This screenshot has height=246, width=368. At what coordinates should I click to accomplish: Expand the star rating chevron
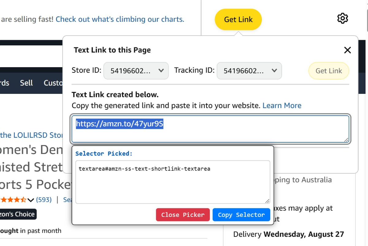[31, 200]
